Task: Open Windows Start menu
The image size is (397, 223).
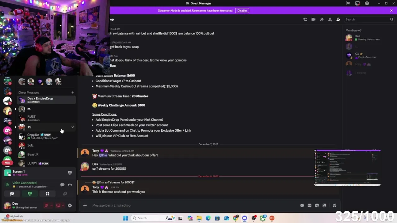Action: (x=125, y=218)
